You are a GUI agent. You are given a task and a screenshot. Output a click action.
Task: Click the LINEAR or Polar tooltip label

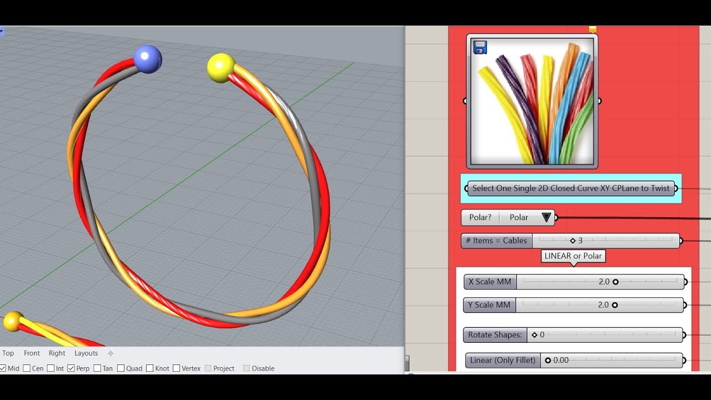pos(573,256)
